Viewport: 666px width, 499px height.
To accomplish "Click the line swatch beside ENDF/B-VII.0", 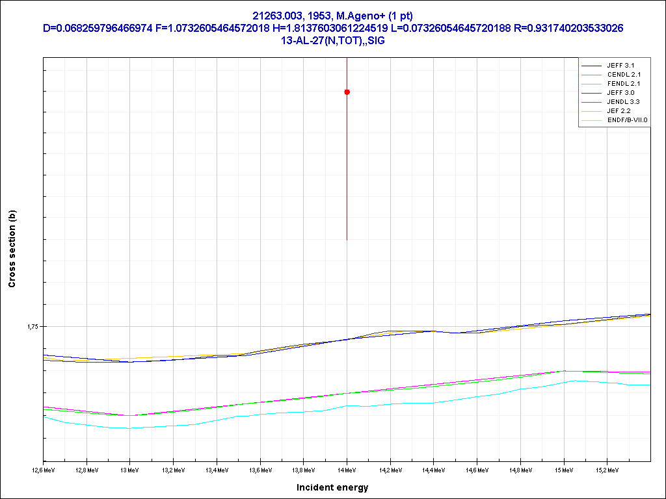I will (x=591, y=120).
